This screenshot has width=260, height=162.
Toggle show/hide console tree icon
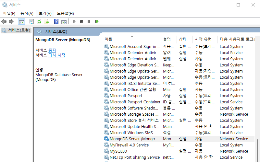point(22,21)
